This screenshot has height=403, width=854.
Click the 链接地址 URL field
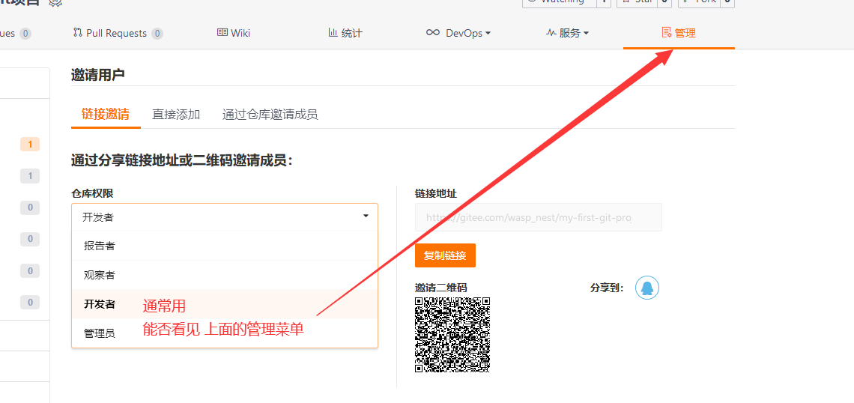click(538, 218)
